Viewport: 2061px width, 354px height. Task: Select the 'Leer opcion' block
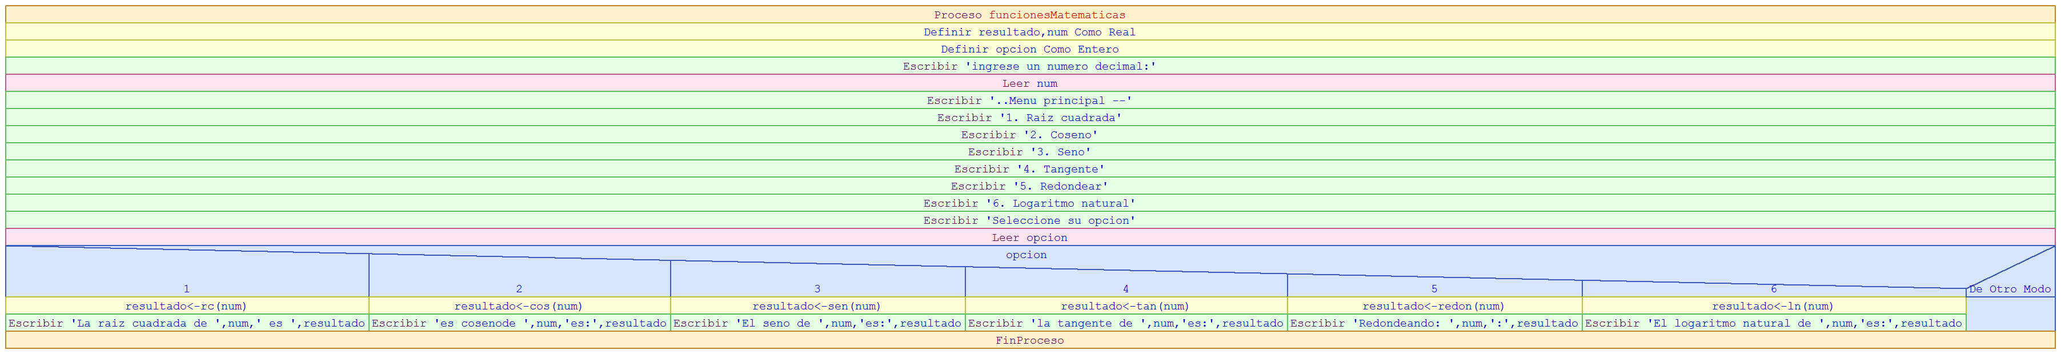point(1030,238)
